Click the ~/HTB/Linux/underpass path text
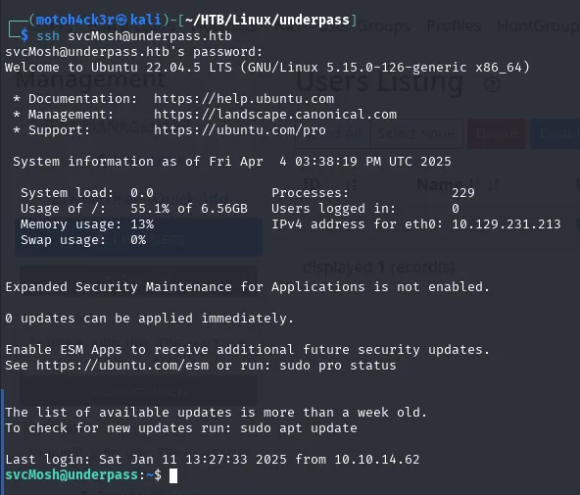Screen dimensions: 580x495 tap(267, 20)
